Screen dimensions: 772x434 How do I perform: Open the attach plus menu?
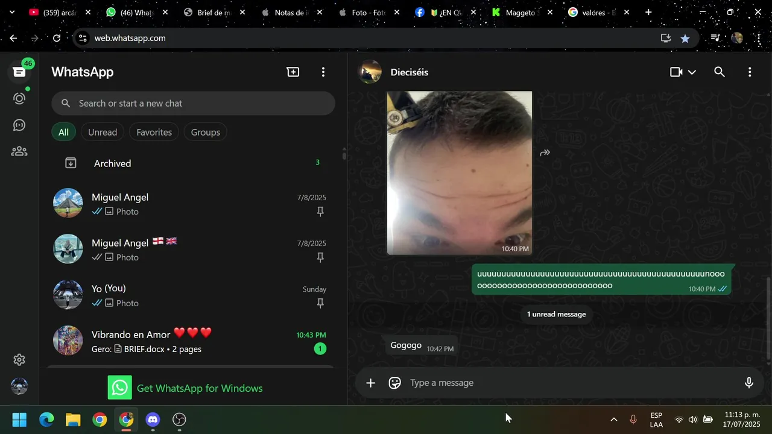tap(370, 383)
